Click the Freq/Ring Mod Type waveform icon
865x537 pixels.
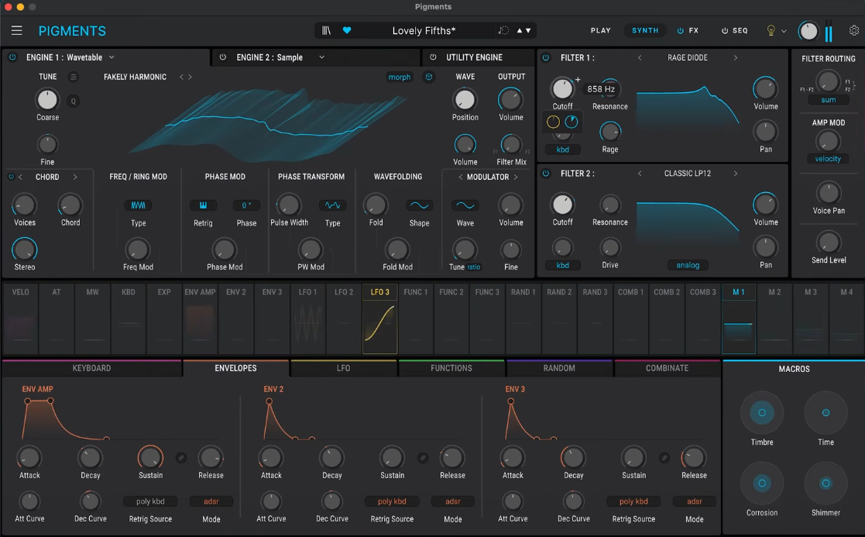click(x=138, y=205)
